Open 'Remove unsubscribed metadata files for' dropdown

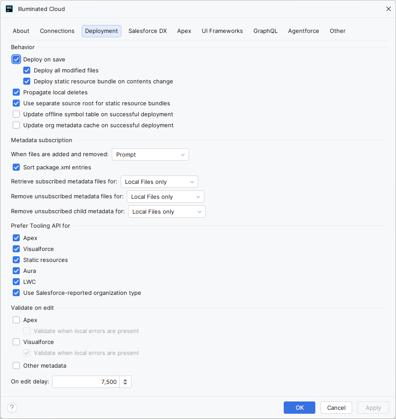click(165, 197)
